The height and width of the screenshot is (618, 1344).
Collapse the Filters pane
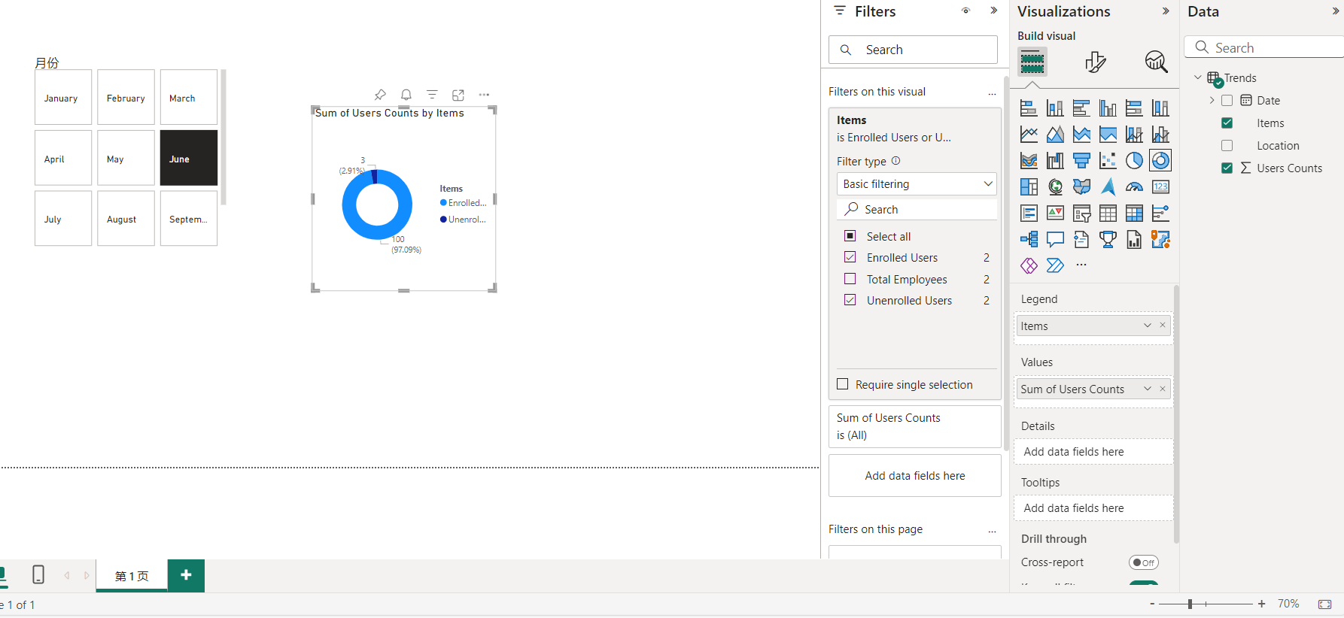pyautogui.click(x=994, y=11)
